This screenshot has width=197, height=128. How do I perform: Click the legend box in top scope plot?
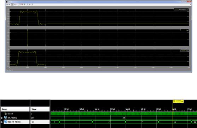click(x=181, y=10)
